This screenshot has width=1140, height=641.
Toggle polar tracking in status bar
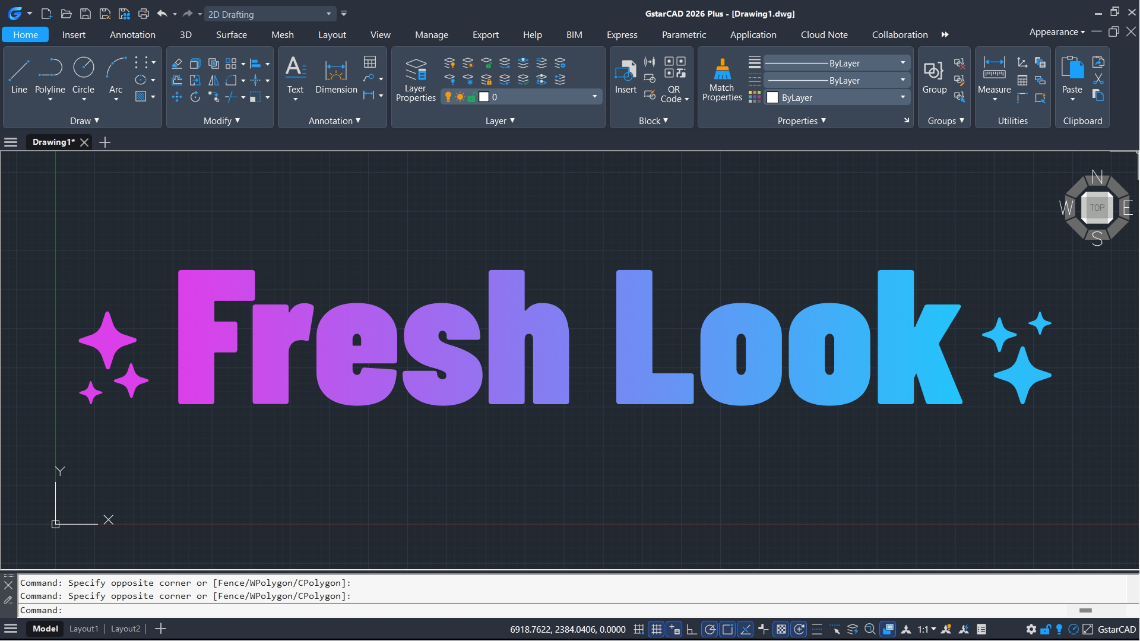[710, 630]
